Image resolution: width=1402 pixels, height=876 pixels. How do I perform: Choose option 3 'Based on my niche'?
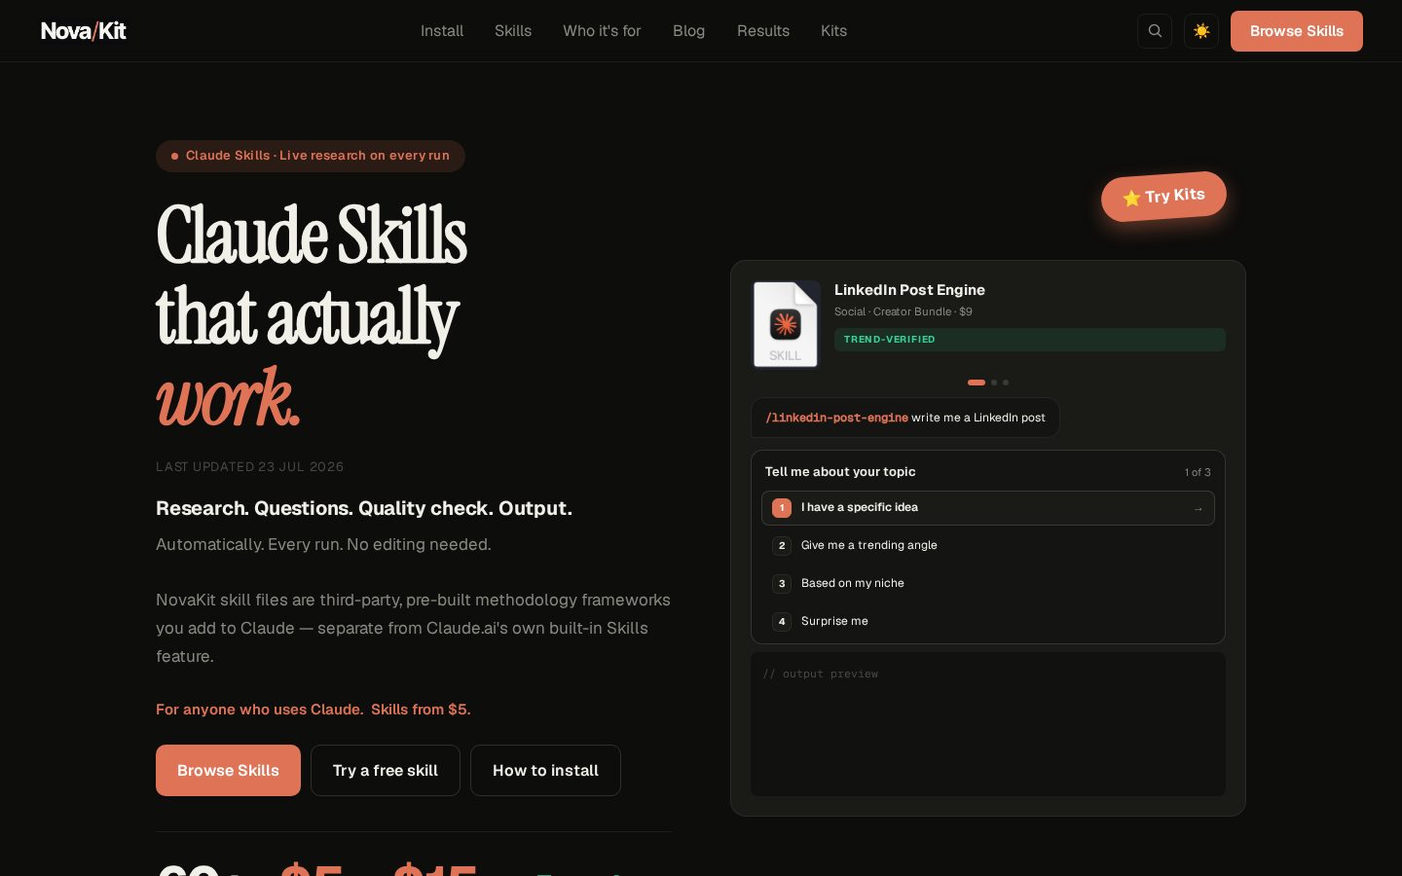(988, 584)
